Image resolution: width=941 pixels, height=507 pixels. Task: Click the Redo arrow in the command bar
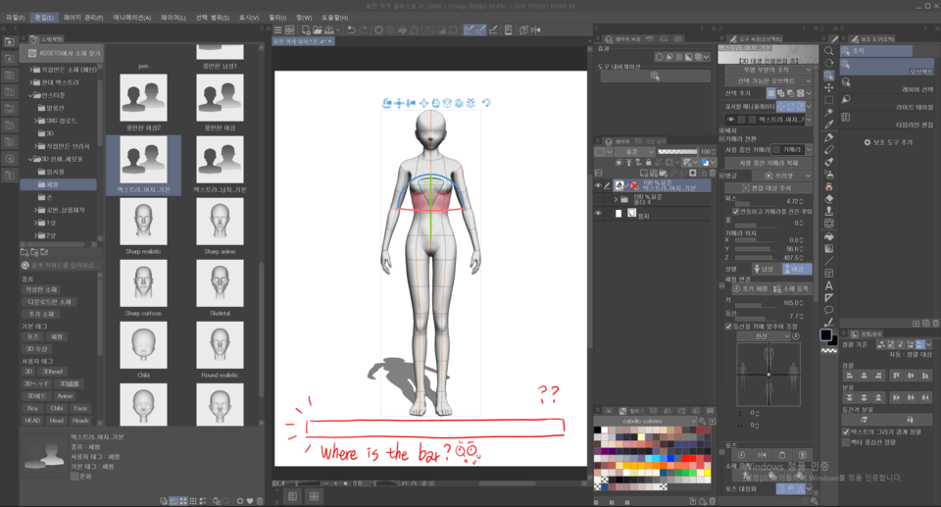coord(364,29)
